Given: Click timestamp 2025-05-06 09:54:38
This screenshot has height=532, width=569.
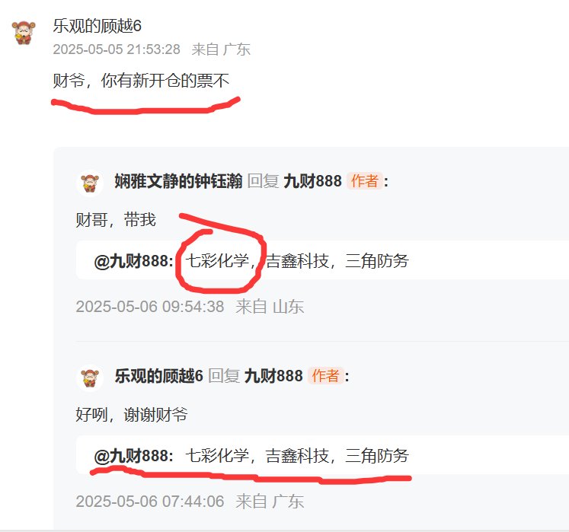Looking at the screenshot, I should (150, 307).
